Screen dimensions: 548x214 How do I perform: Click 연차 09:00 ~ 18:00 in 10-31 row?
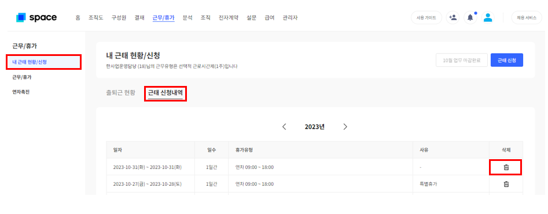point(255,167)
